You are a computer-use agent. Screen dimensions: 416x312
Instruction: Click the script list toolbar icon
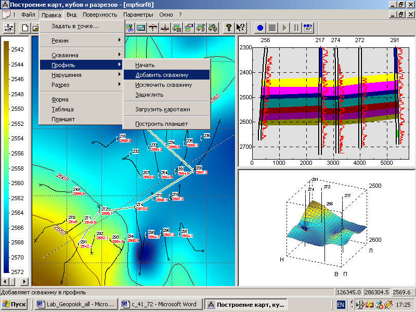pos(308,28)
